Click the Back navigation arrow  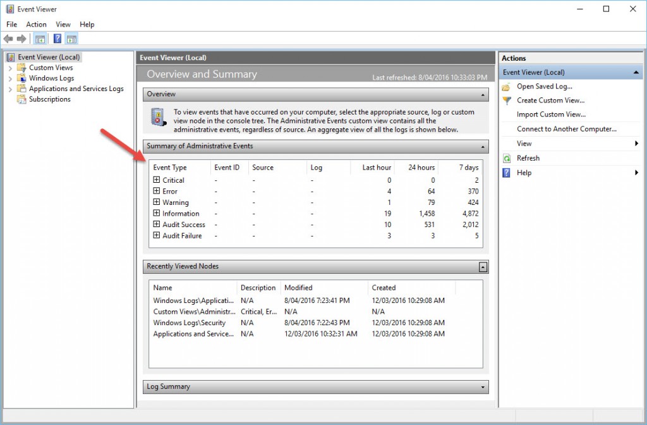(8, 39)
